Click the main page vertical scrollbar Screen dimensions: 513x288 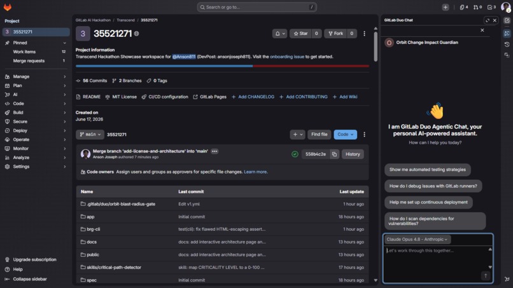(x=376, y=46)
